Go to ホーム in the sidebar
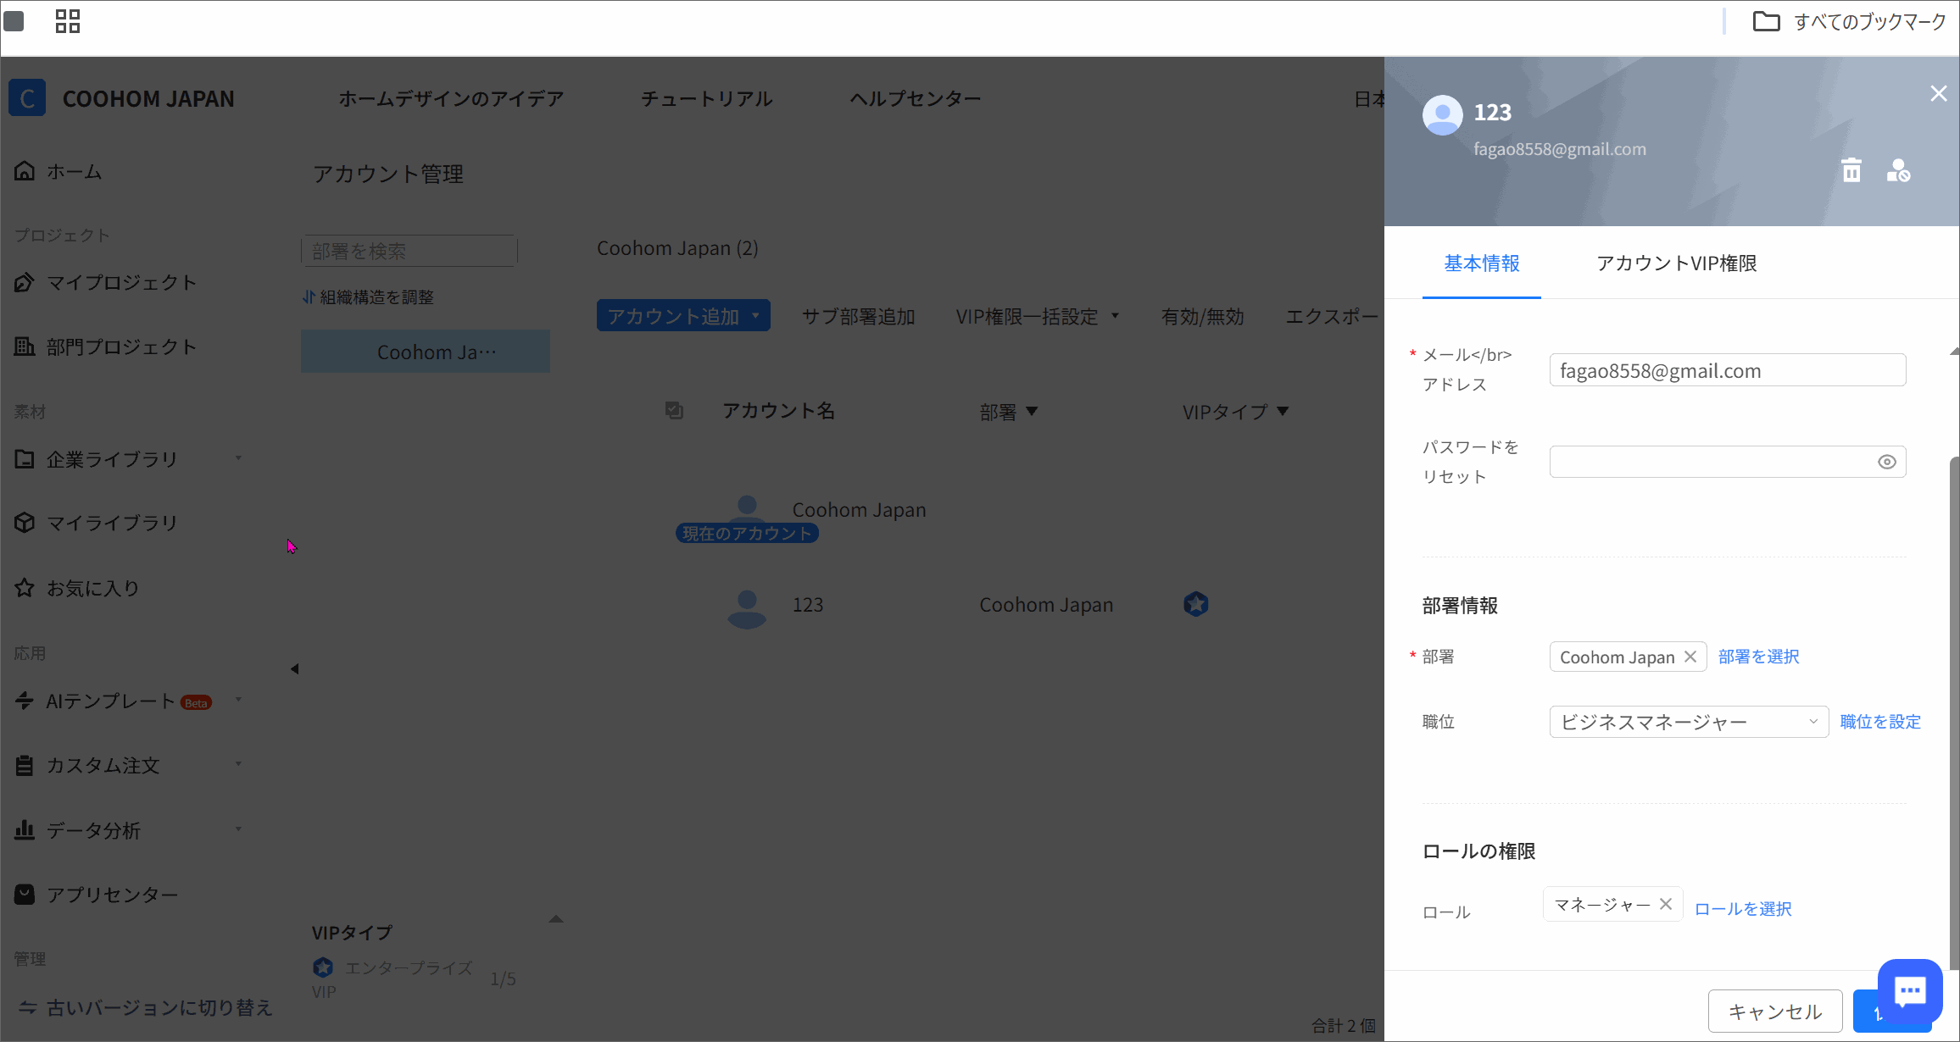This screenshot has width=1960, height=1042. (x=58, y=171)
